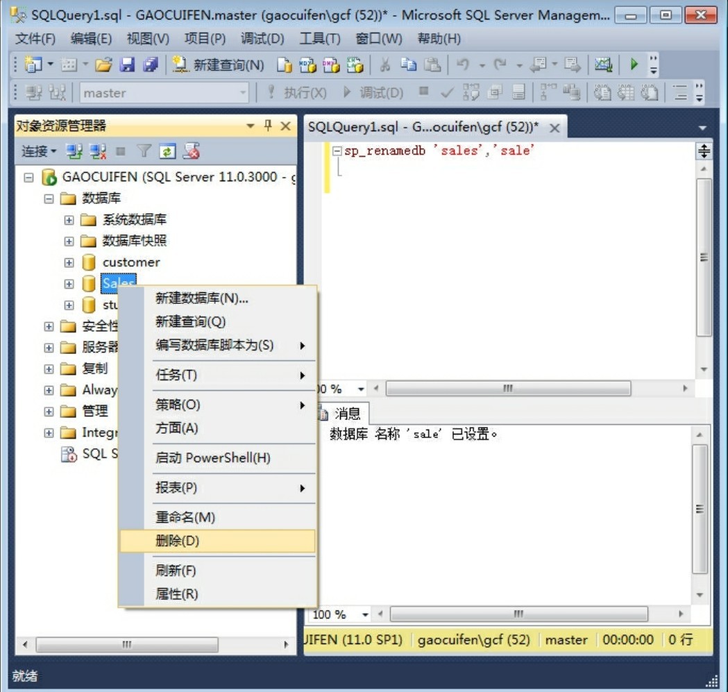Viewport: 728px width, 692px height.
Task: Expand the 数据库快照 folder
Action: (69, 242)
